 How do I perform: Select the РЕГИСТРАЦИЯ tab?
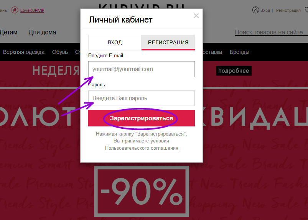coord(168,42)
